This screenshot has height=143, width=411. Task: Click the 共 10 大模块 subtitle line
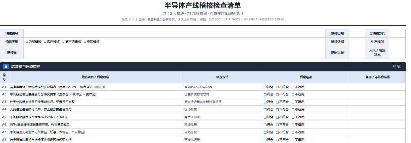pyautogui.click(x=203, y=14)
